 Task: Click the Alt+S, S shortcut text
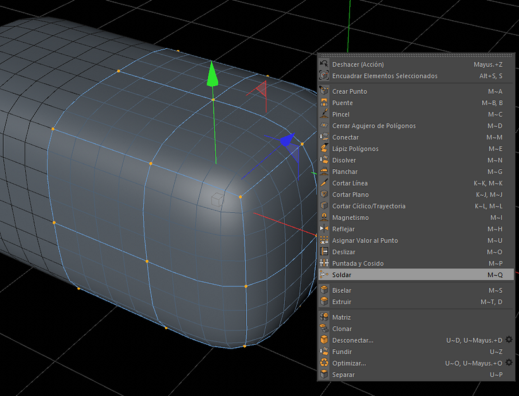491,76
